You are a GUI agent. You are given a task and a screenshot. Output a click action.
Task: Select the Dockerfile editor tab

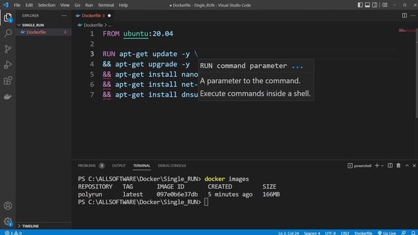click(91, 16)
